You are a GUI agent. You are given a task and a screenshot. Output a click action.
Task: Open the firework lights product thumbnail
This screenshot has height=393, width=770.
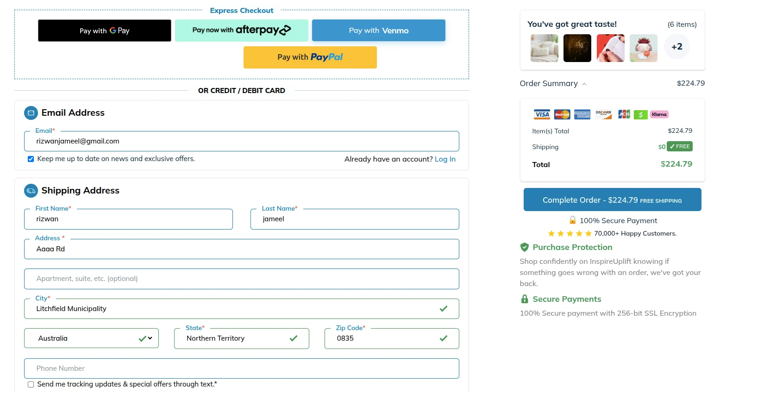point(577,48)
